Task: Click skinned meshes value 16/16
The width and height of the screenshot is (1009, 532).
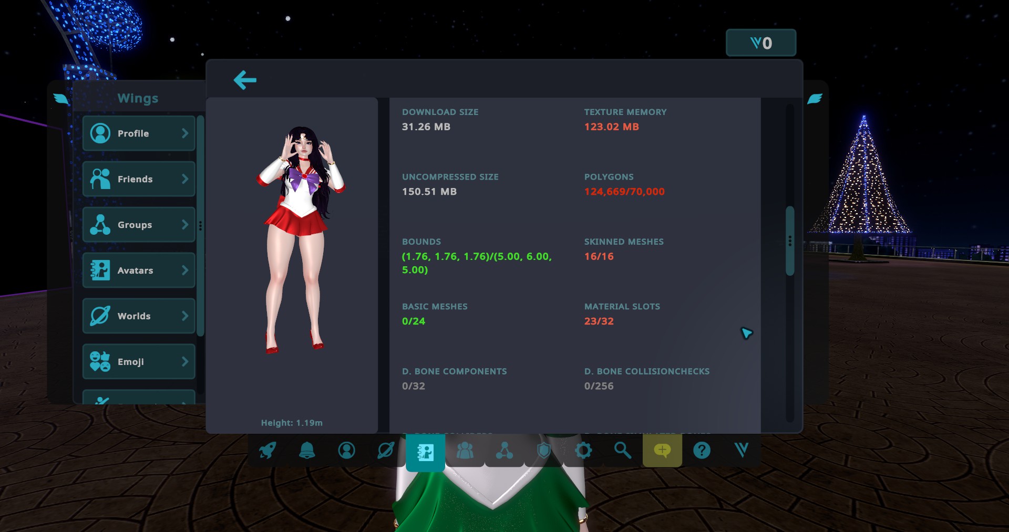Action: click(x=599, y=256)
